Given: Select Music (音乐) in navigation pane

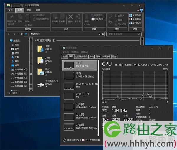Looking at the screenshot, I should tap(15, 61).
